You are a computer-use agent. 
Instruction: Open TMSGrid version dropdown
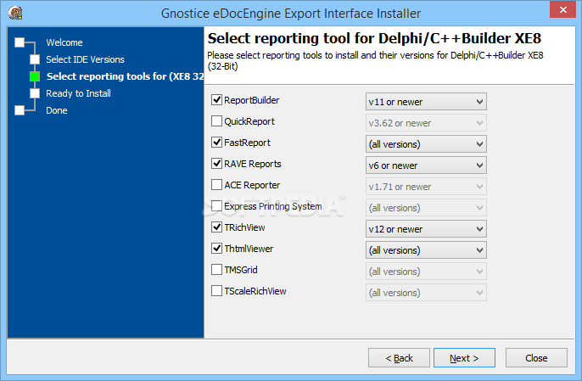426,271
